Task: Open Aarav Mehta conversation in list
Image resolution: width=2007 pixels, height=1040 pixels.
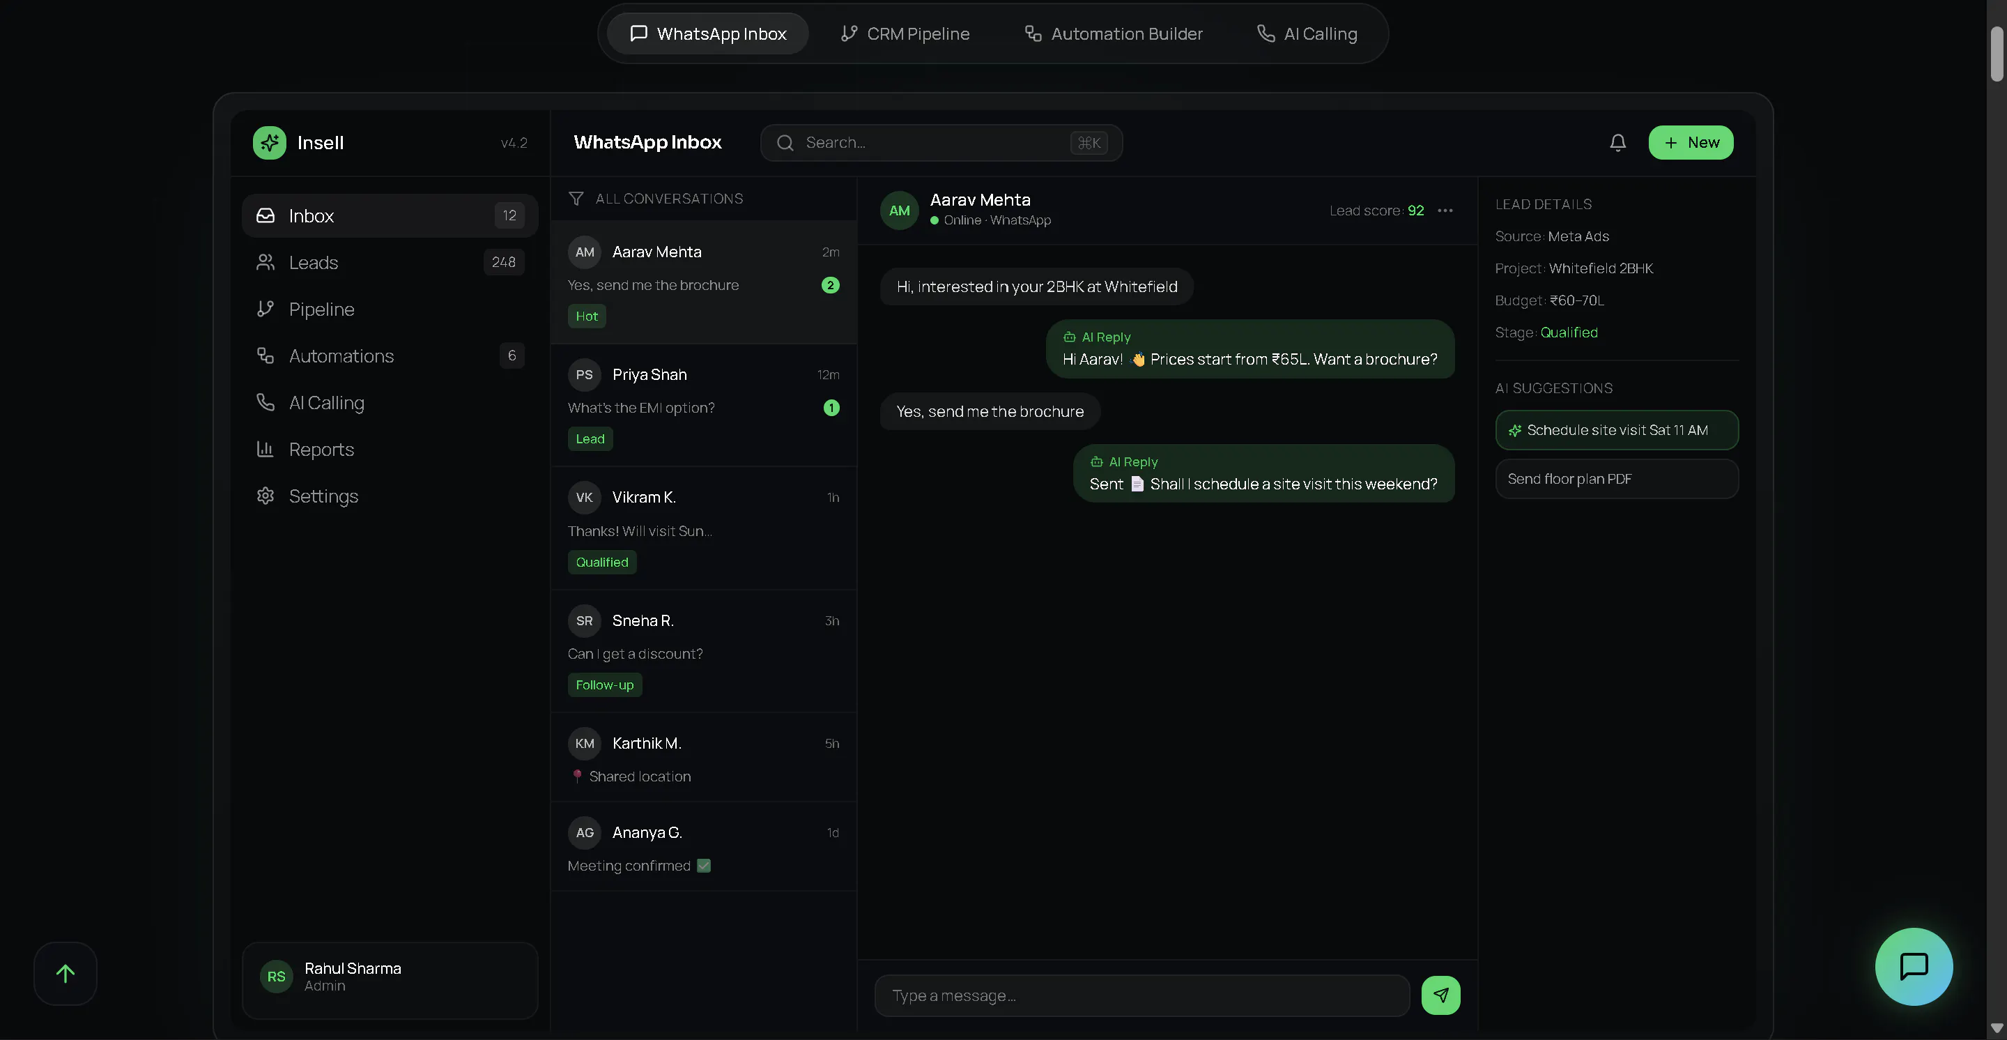Action: [704, 283]
